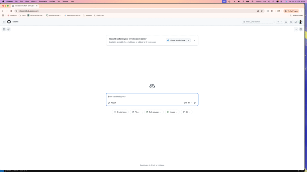Viewport: 307px width, 172px height.
Task: Open the Wi-Fi status menu
Action: point(252,1)
